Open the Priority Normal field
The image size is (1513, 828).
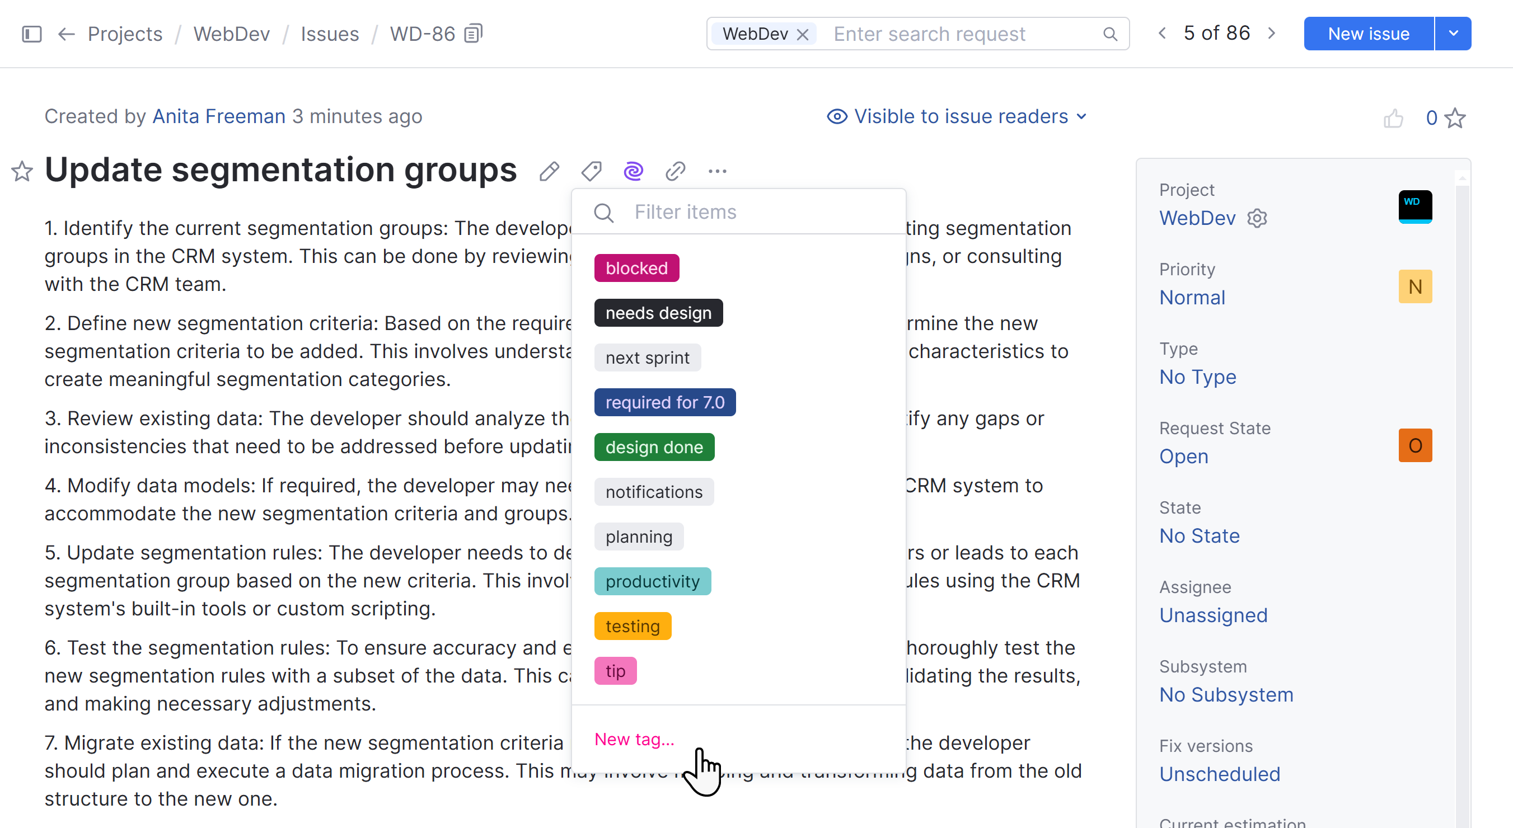1192,297
